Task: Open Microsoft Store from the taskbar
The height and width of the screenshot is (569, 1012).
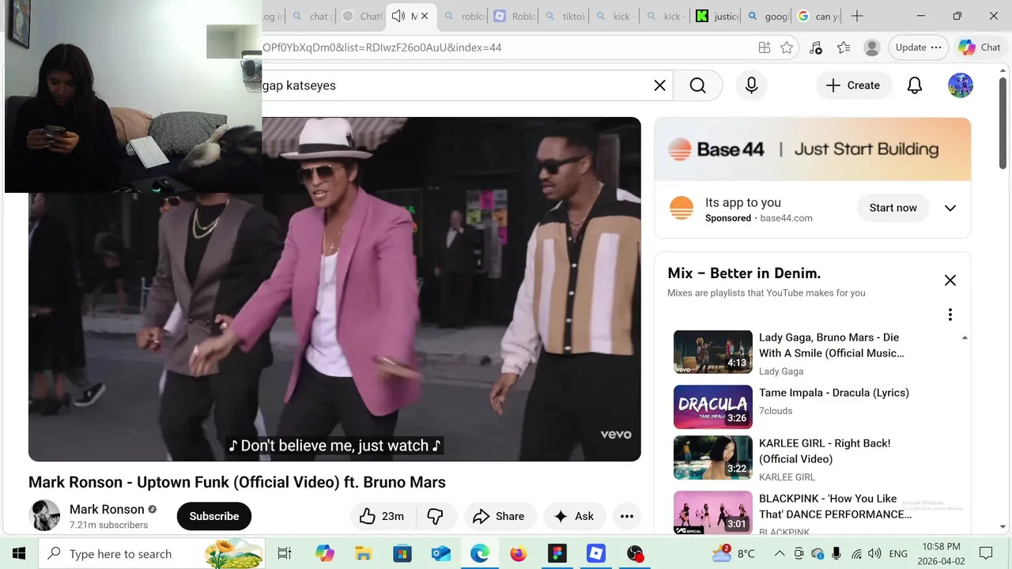Action: point(402,553)
